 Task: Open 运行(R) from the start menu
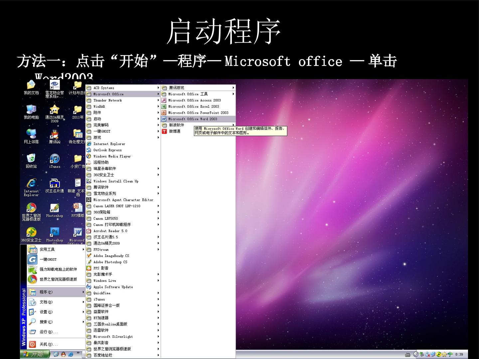pyautogui.click(x=56, y=332)
